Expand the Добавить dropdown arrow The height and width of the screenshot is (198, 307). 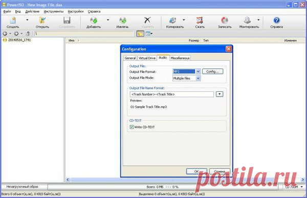click(108, 20)
